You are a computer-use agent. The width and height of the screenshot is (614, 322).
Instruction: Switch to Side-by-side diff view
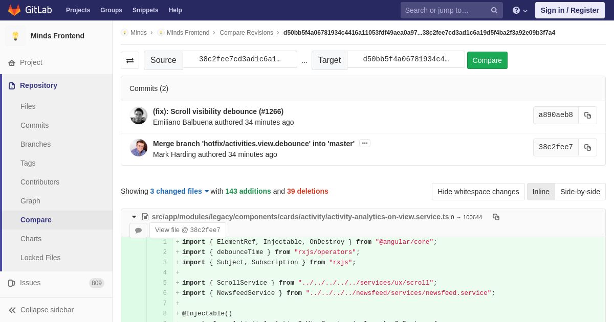(x=580, y=192)
